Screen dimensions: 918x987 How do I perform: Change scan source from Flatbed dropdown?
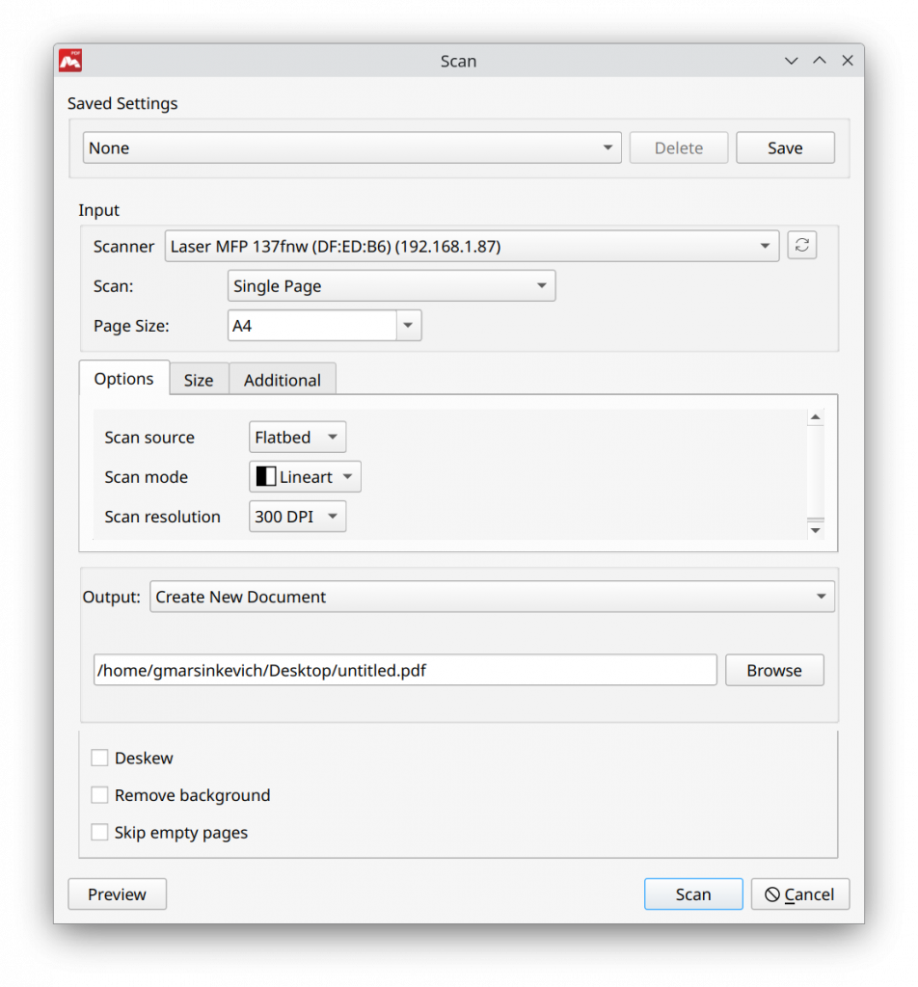tap(296, 437)
